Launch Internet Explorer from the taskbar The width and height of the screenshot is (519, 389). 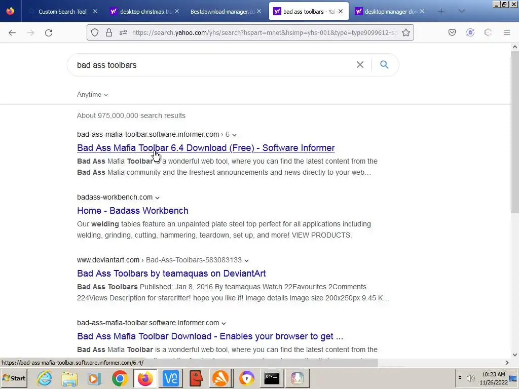pyautogui.click(x=45, y=378)
